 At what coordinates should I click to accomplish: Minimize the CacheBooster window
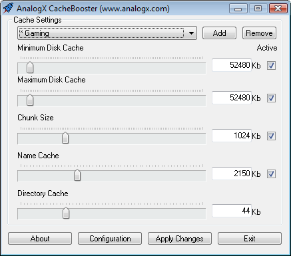(x=238, y=9)
